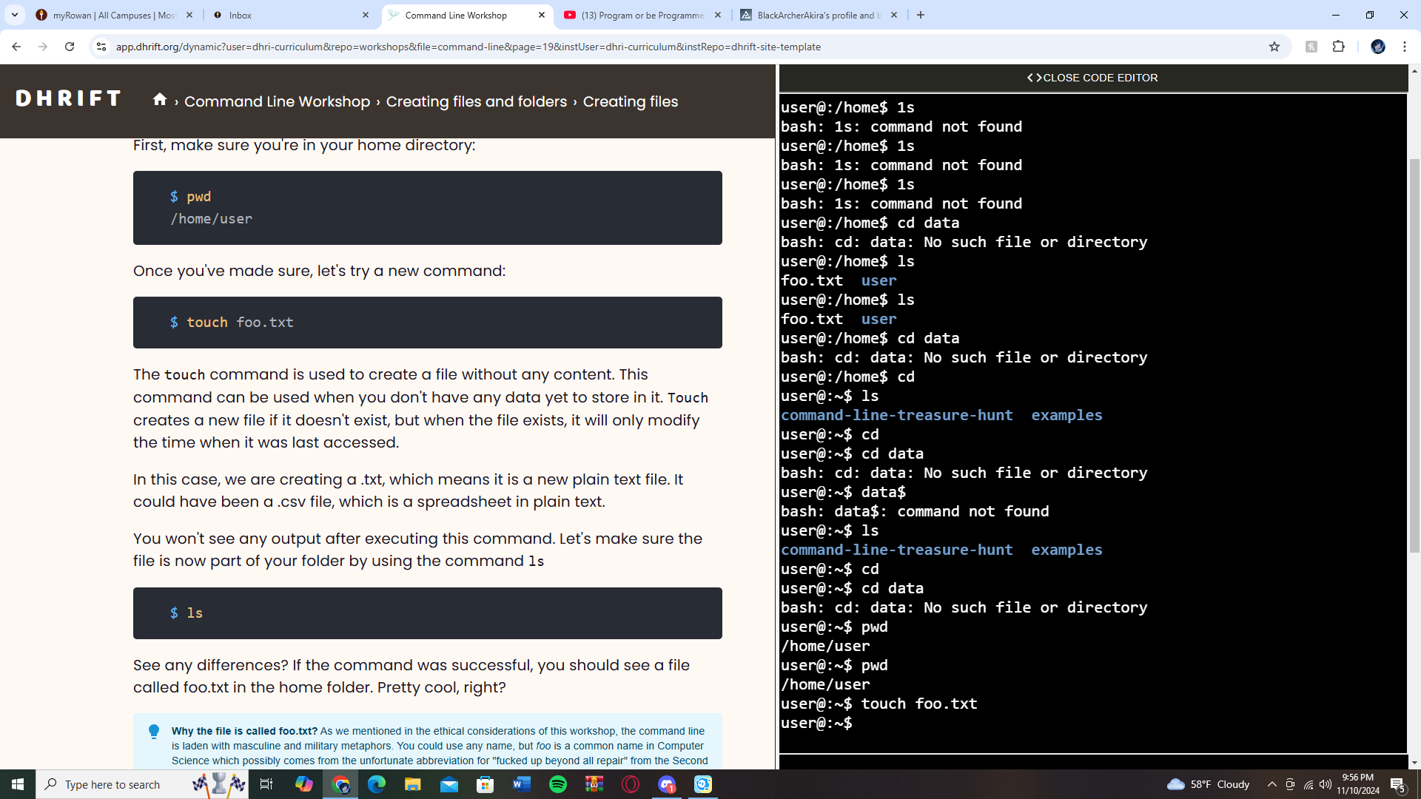Open Microsoft Edge from taskbar
1421x799 pixels.
pos(377,784)
